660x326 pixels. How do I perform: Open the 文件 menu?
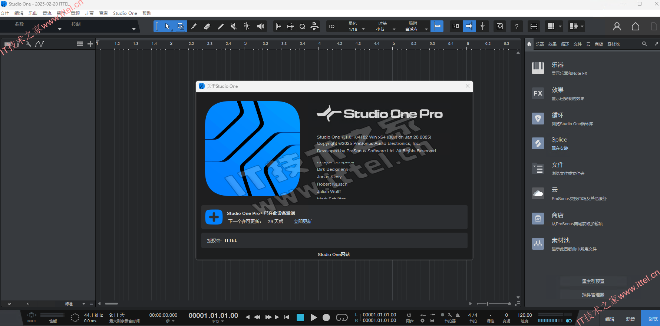[x=5, y=13]
